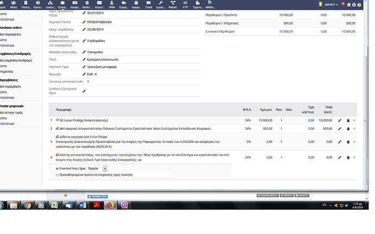The width and height of the screenshot is (375, 234).
Task: Select Free-text item radio button
Action: click(x=57, y=169)
